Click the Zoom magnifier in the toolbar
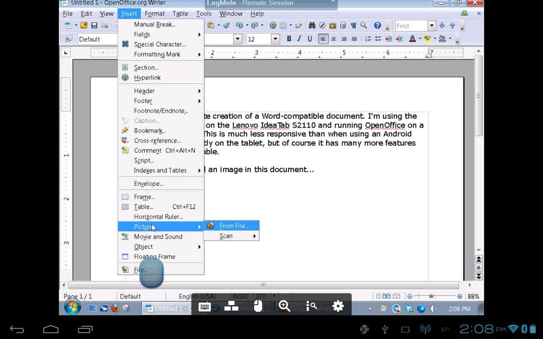The image size is (543, 339). tap(364, 25)
